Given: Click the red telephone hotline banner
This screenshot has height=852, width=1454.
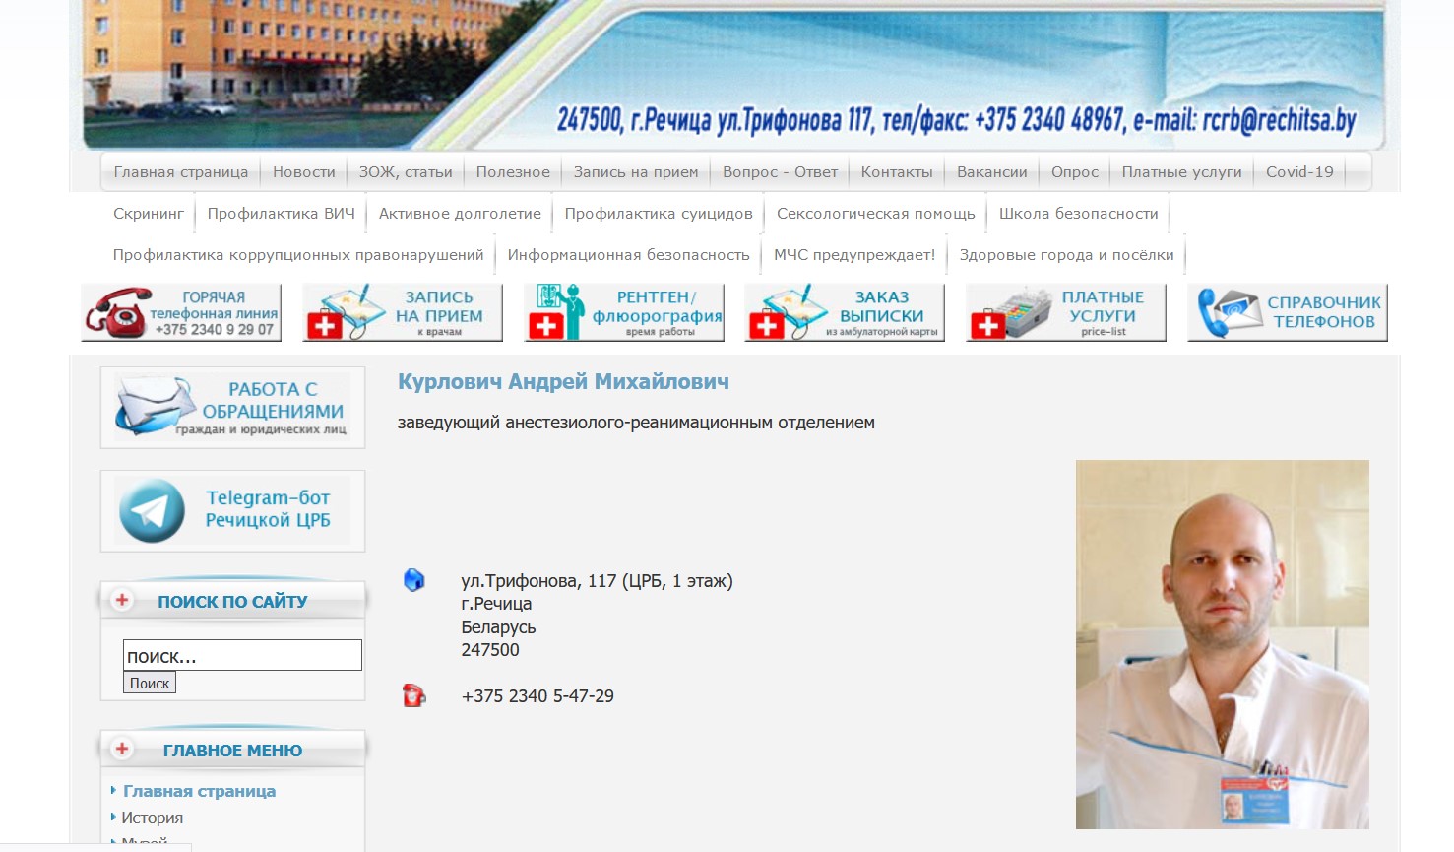Looking at the screenshot, I should point(181,313).
